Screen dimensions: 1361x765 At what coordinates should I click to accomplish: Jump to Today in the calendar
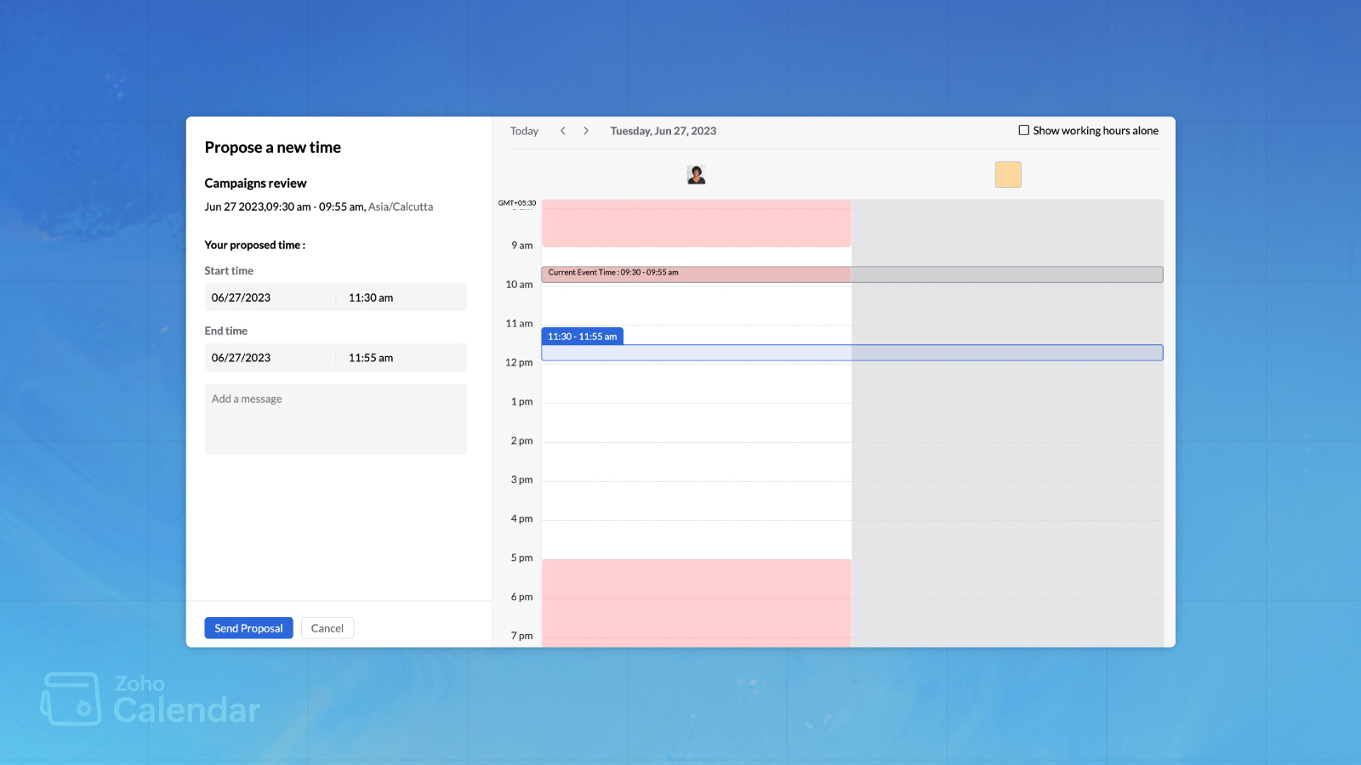coord(524,131)
